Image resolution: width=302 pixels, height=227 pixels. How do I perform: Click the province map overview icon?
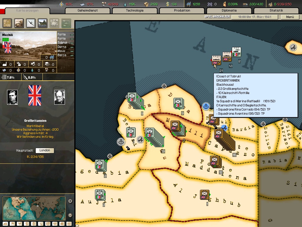click(7, 23)
